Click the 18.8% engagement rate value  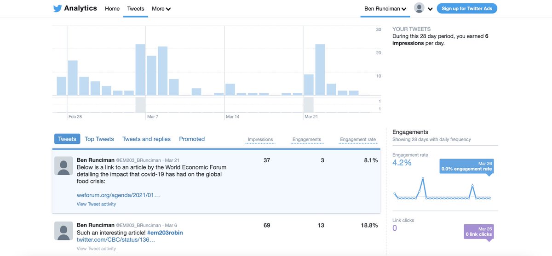click(x=370, y=225)
